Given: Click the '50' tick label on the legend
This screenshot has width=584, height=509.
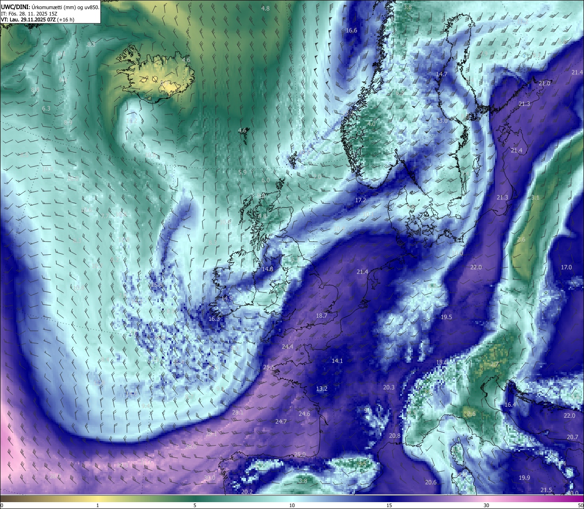Looking at the screenshot, I should (x=580, y=505).
